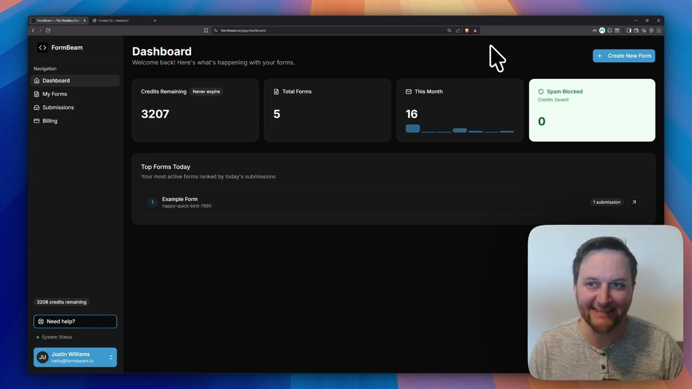Open the Brave Shields lion icon
Image resolution: width=692 pixels, height=389 pixels.
(467, 30)
